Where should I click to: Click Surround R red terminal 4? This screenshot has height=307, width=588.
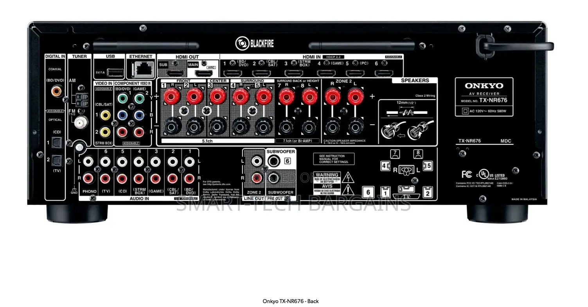[x=241, y=96]
